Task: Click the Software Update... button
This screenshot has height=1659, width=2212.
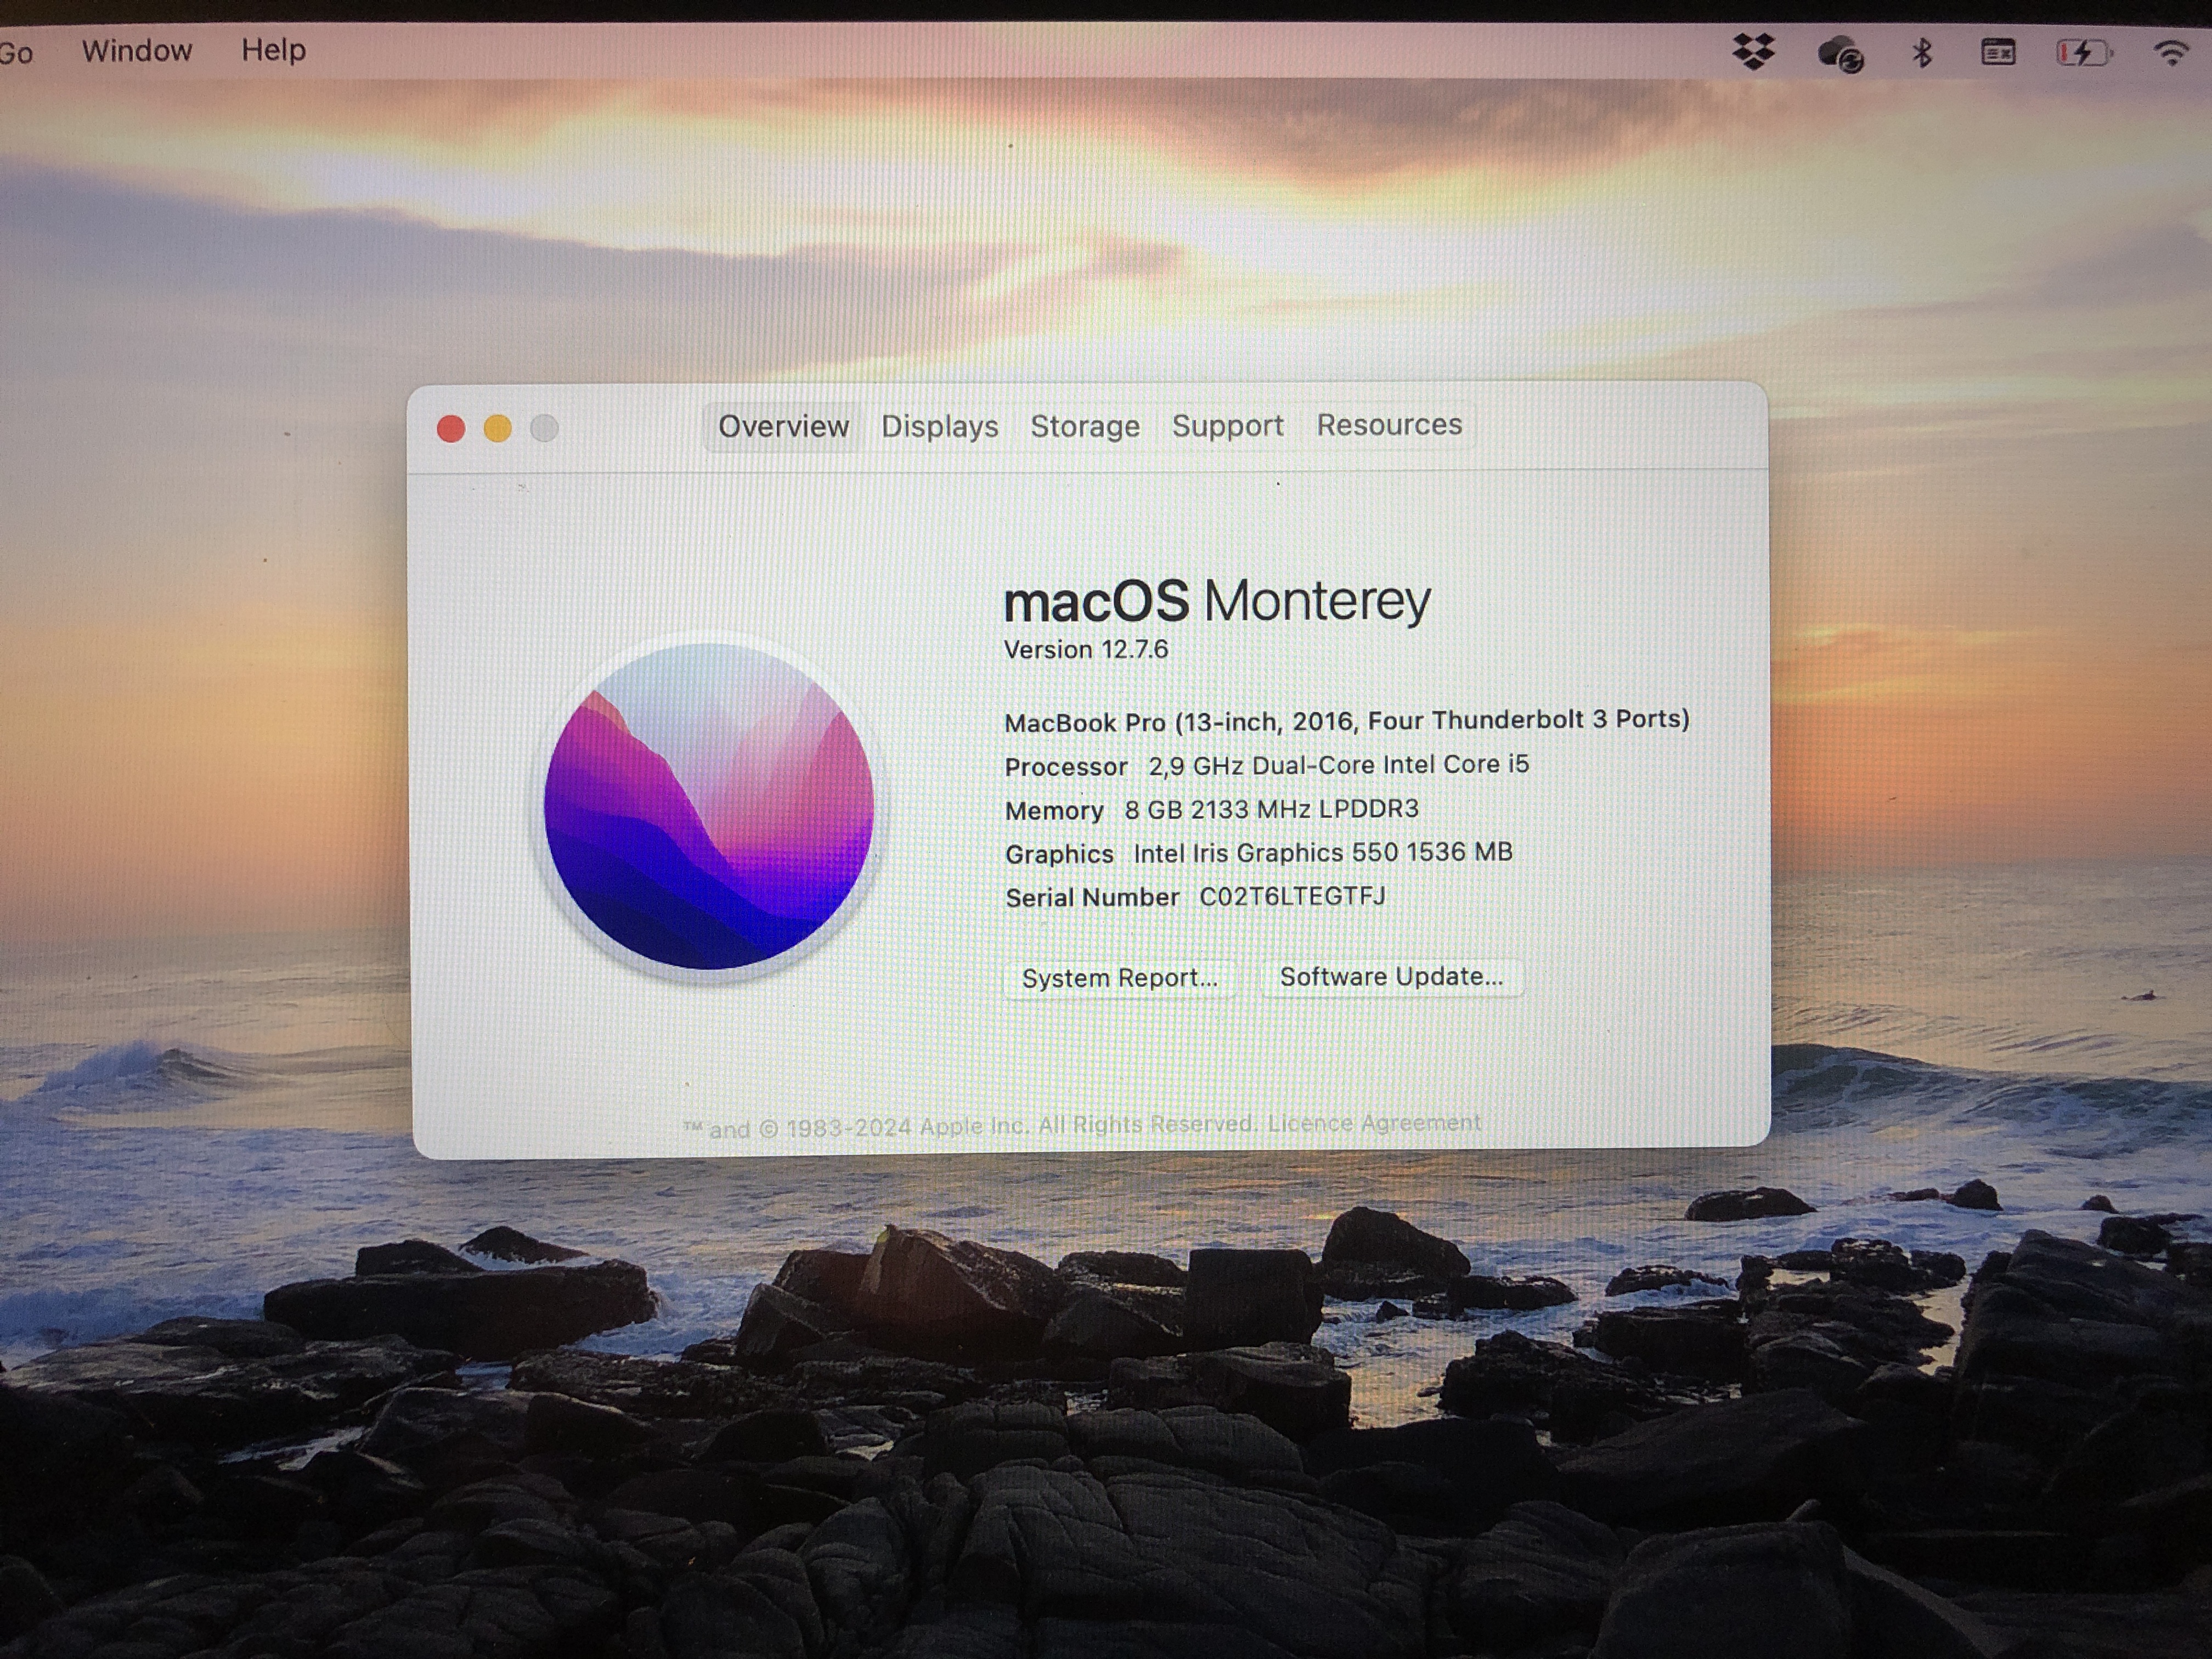Action: 1391,977
